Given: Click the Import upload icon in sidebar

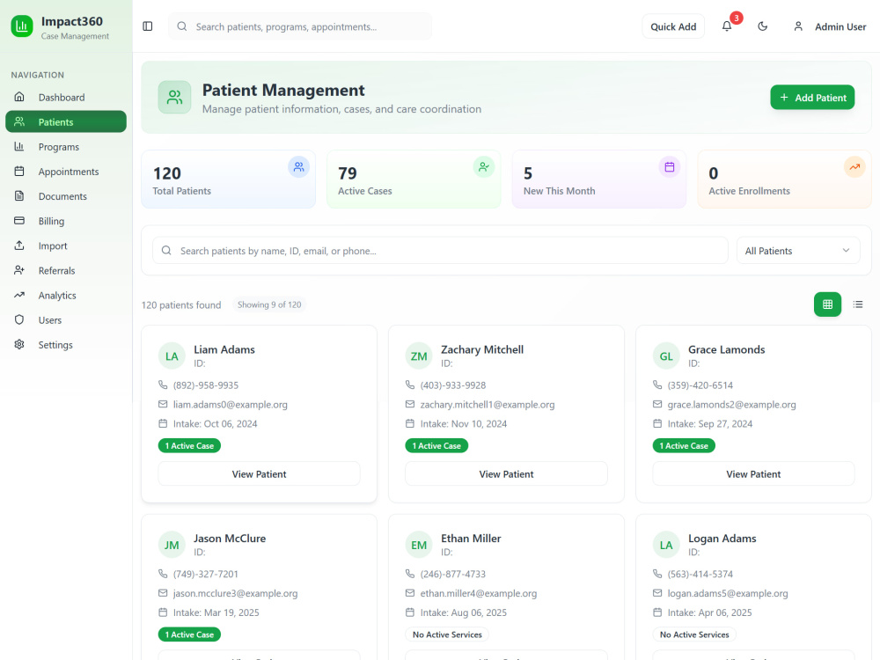Looking at the screenshot, I should (19, 246).
